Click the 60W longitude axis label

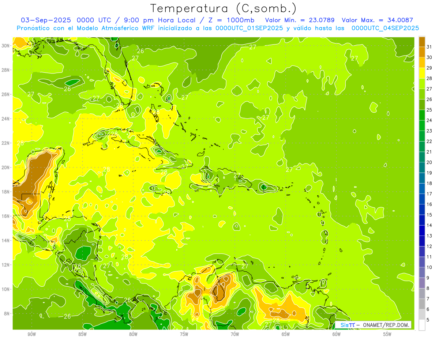[337, 334]
